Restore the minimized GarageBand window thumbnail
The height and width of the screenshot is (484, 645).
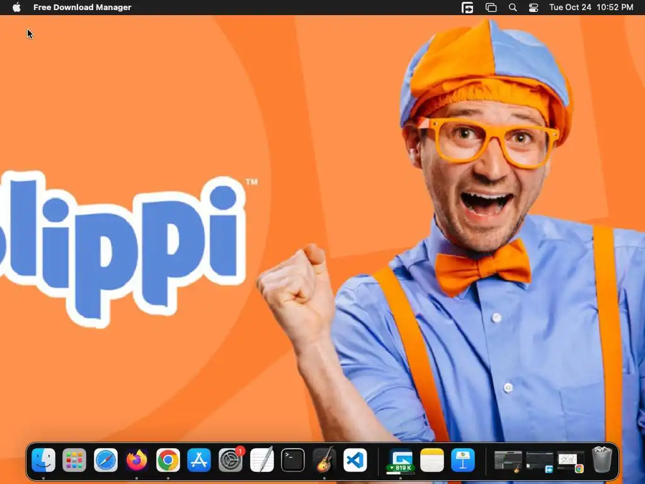point(508,461)
